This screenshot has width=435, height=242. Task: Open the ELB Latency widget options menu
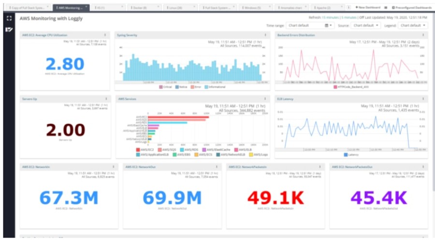423,99
